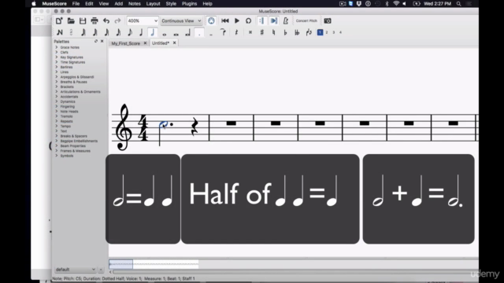
Task: Undock the Palettes panel
Action: 96,42
